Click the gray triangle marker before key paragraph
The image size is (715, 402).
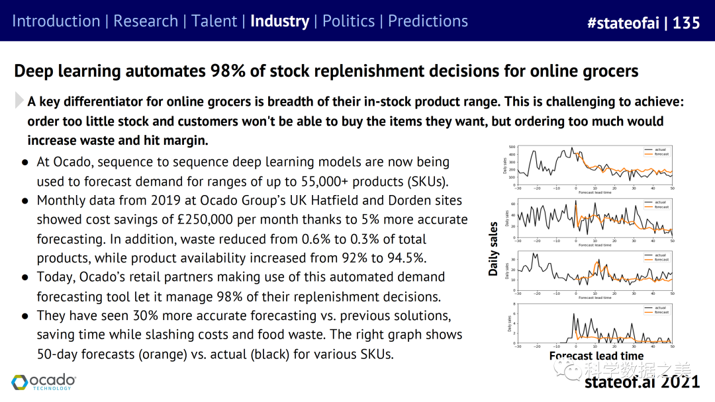[19, 100]
